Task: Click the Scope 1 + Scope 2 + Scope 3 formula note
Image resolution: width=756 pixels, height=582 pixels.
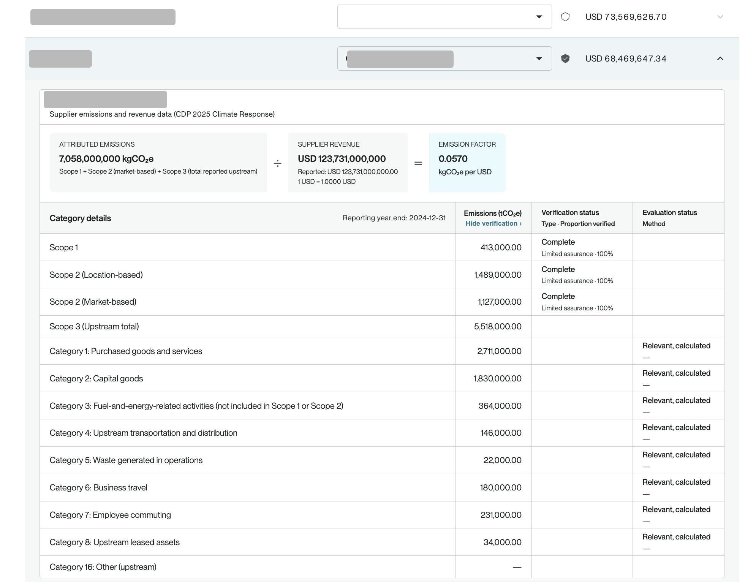Action: coord(158,171)
